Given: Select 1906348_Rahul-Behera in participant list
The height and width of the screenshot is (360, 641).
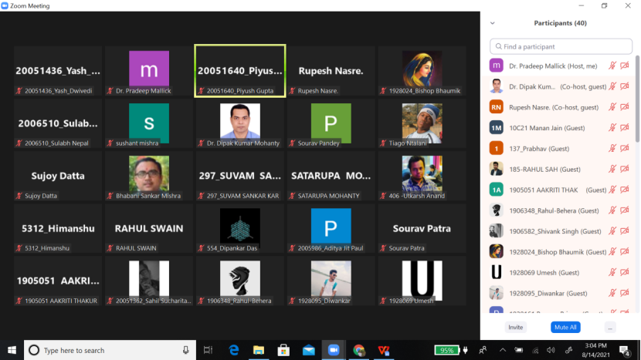Looking at the screenshot, I should (x=541, y=210).
